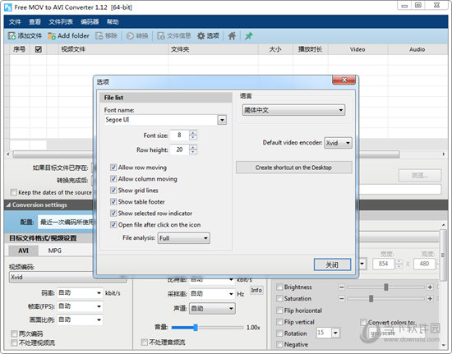
Task: Open 选项 gear icon in toolbar
Action: (201, 36)
